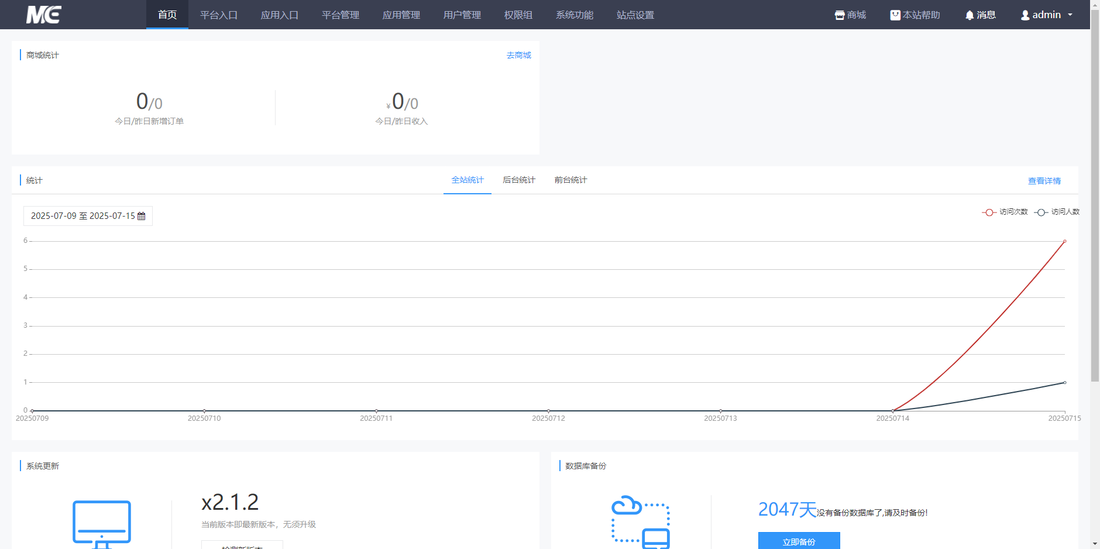Click the 检测新版本 button
This screenshot has height=549, width=1100.
point(242,546)
